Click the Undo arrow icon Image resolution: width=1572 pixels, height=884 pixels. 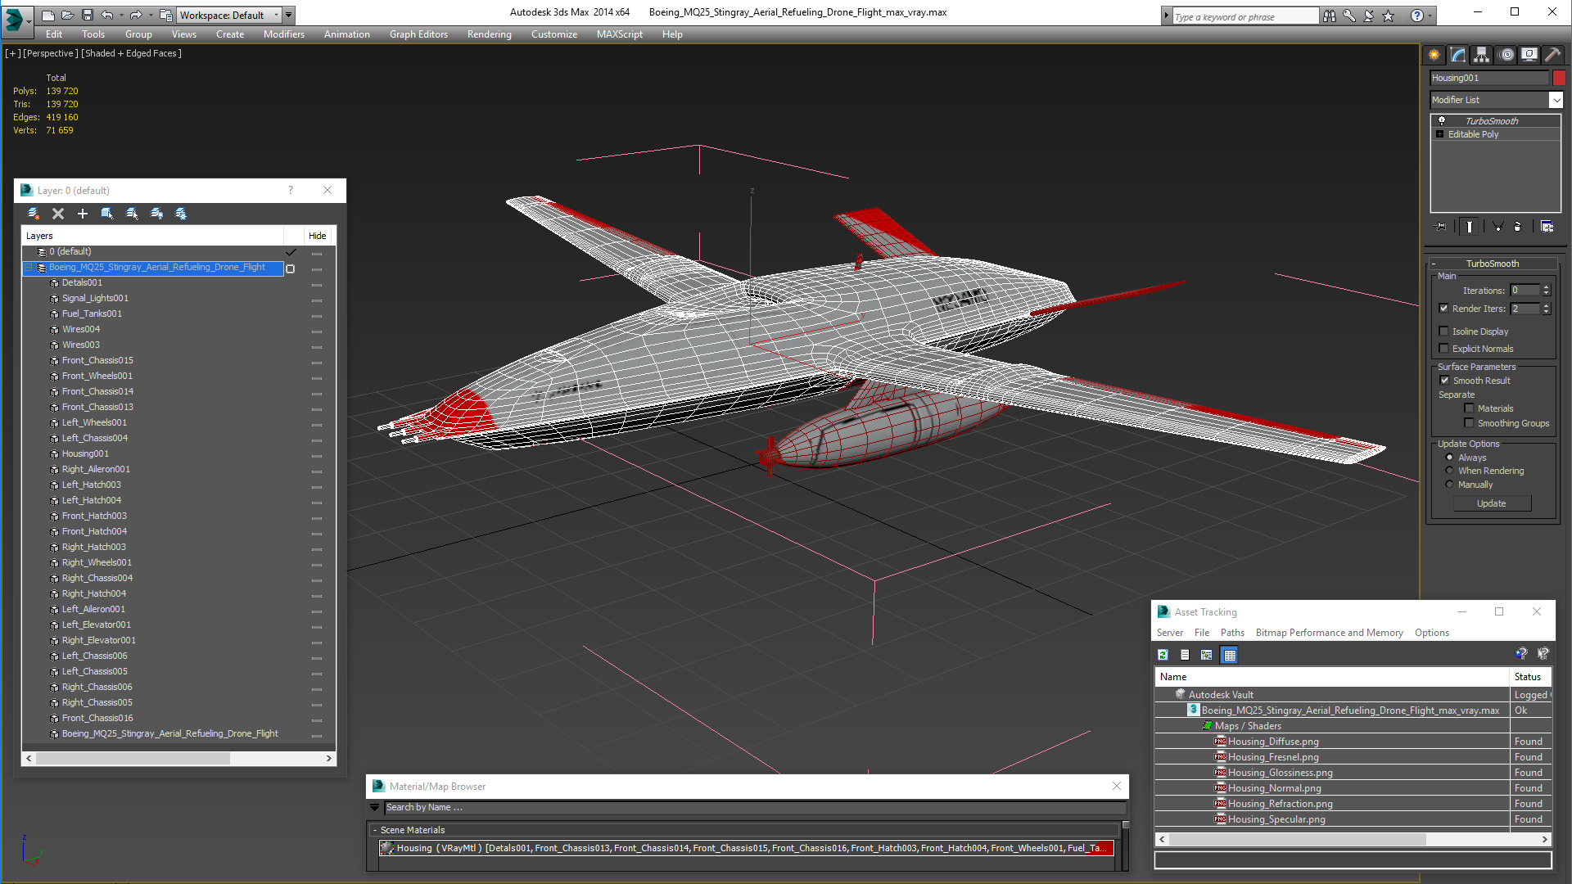[107, 15]
